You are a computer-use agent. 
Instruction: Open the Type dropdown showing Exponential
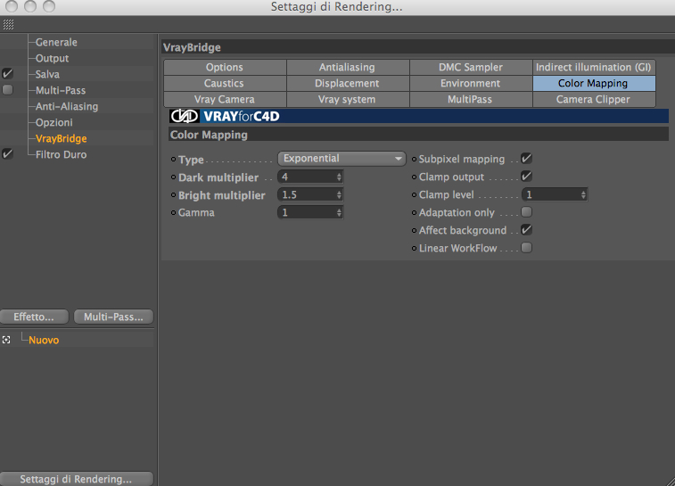tap(342, 159)
